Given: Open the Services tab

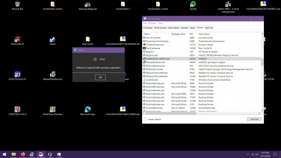Looking at the screenshot, I should [x=209, y=28].
